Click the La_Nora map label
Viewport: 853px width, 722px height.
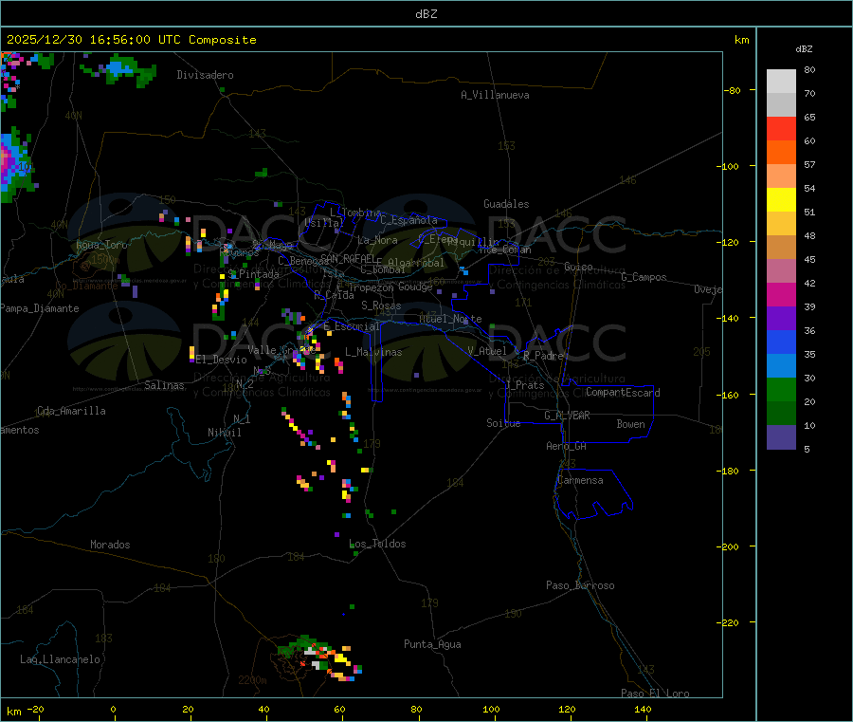377,240
